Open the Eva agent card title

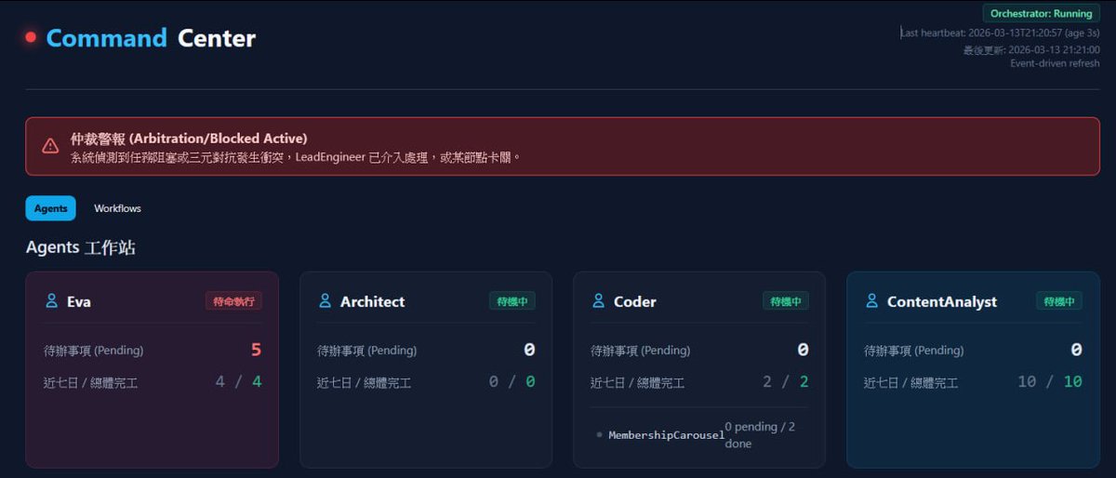(x=79, y=301)
